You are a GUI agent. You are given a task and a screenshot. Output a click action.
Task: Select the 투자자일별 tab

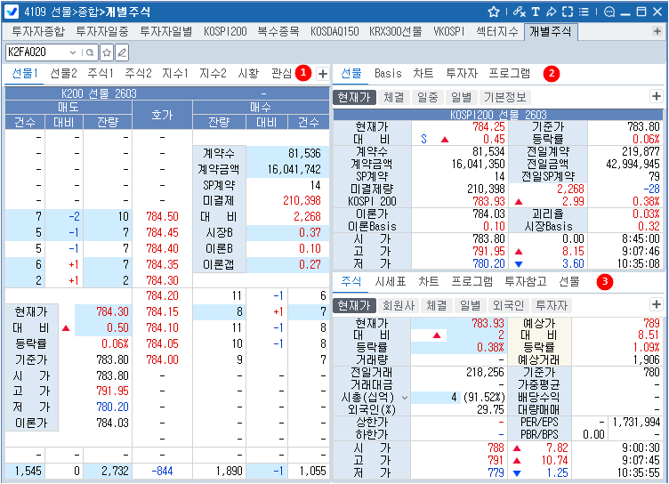click(165, 31)
